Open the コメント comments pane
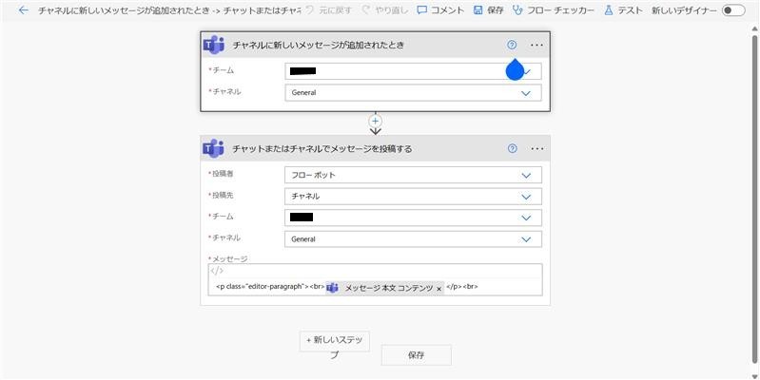The image size is (760, 380). pos(440,10)
